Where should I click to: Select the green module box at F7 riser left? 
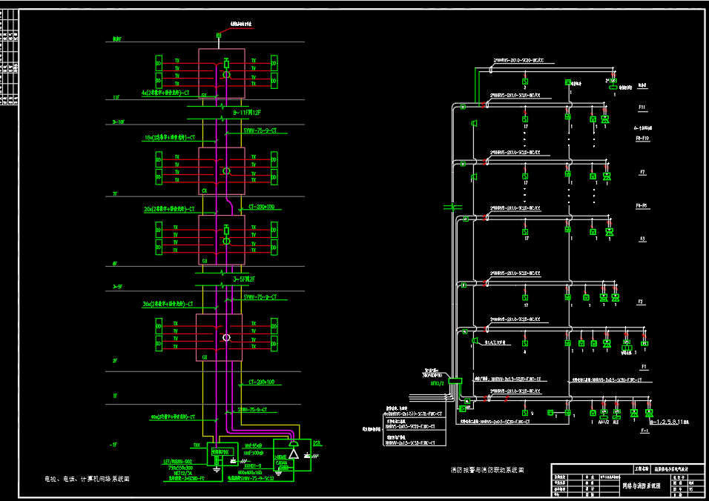463,165
